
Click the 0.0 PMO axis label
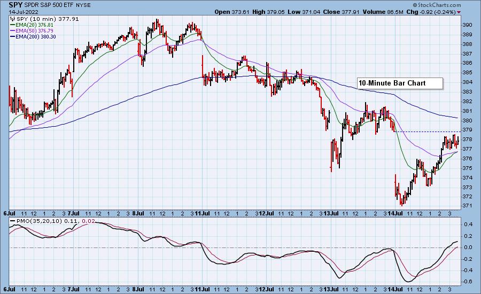tap(468, 247)
